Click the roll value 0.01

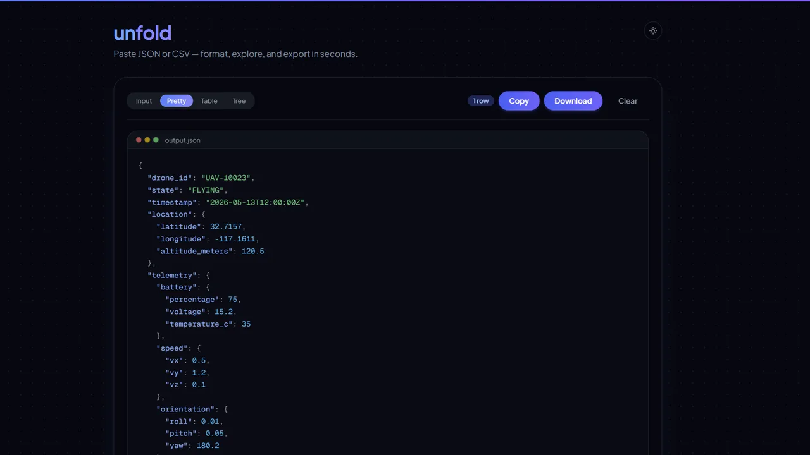pos(210,422)
